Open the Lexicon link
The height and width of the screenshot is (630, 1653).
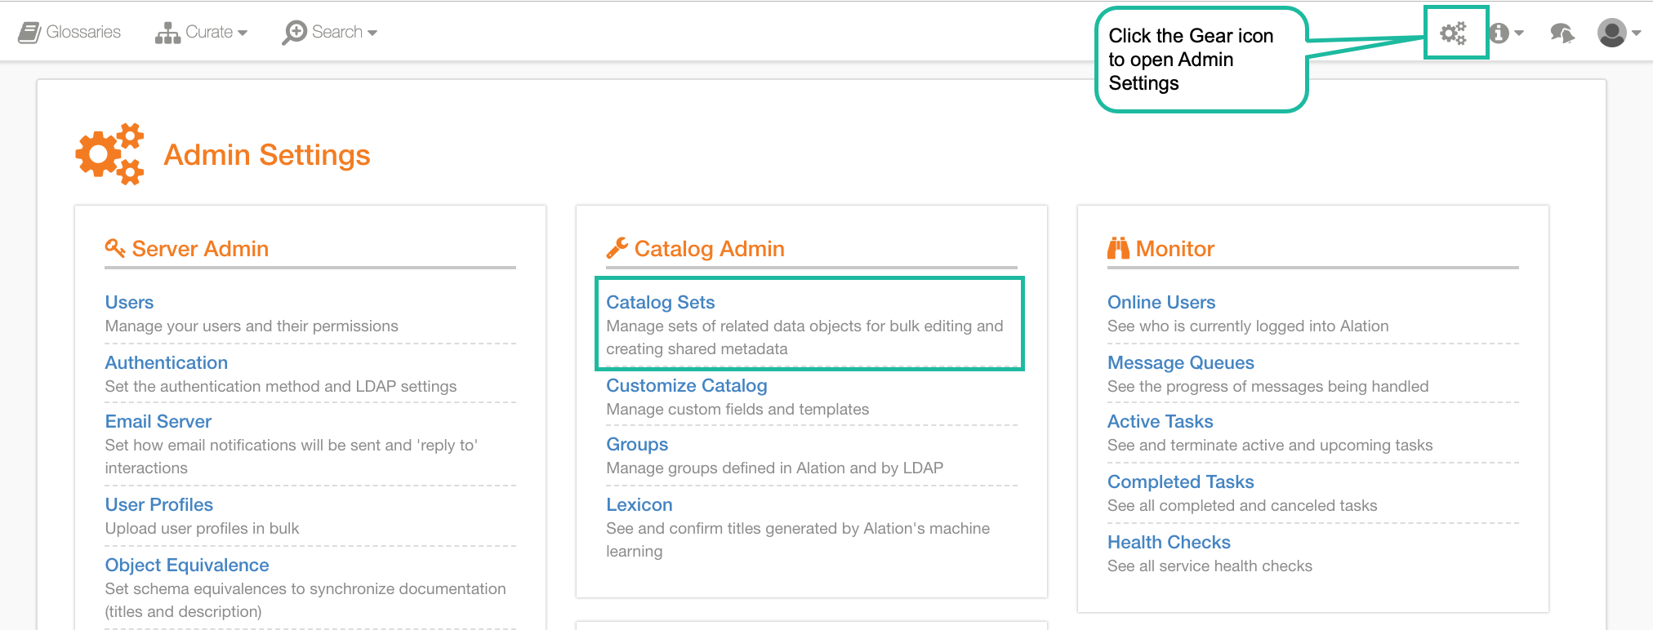(x=639, y=504)
